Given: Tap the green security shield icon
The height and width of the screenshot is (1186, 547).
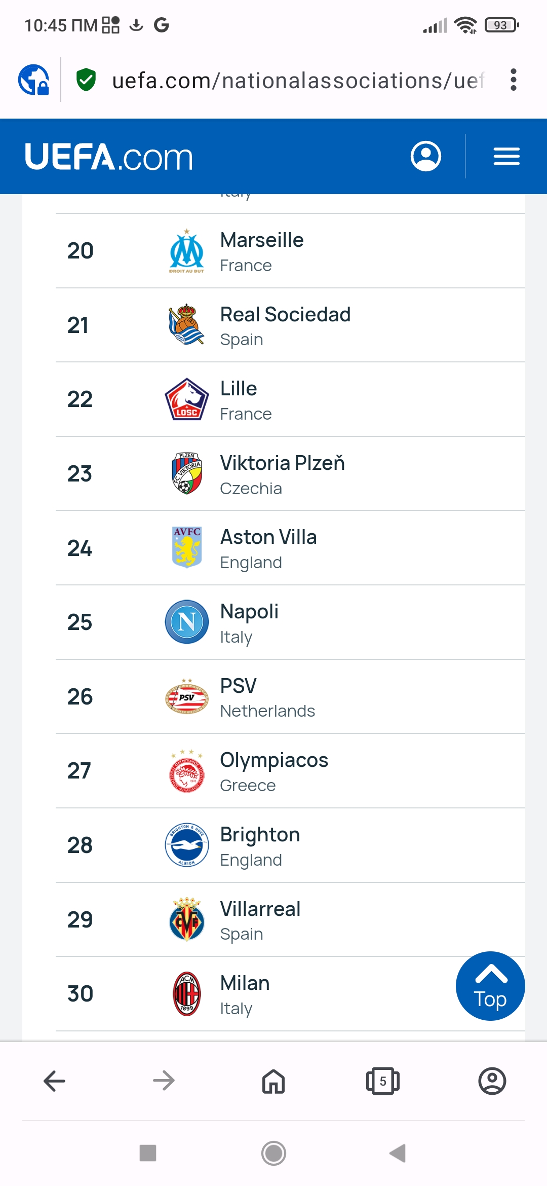Looking at the screenshot, I should click(86, 80).
